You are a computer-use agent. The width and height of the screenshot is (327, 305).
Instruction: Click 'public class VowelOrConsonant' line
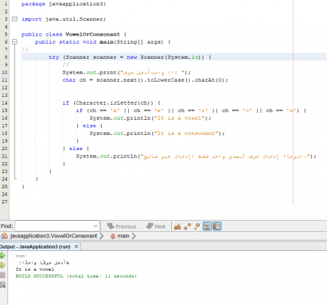74,34
